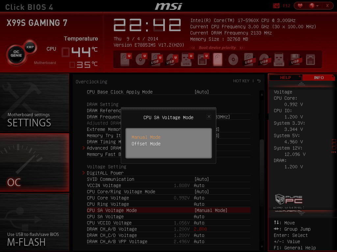Screen dimensions: 337x252
Task: Select the legacy USB hard disk boot icon
Action: 248,59
